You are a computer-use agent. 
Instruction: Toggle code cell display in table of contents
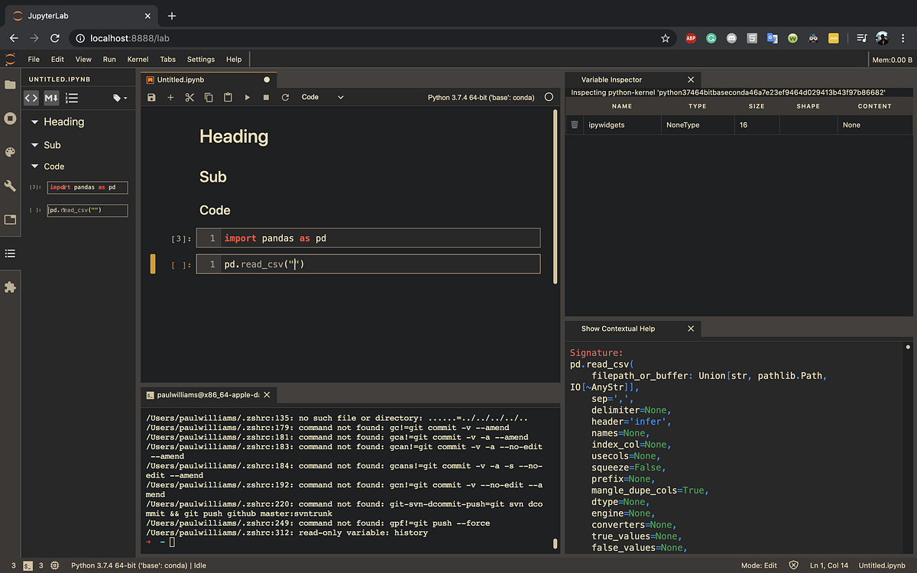[x=31, y=98]
